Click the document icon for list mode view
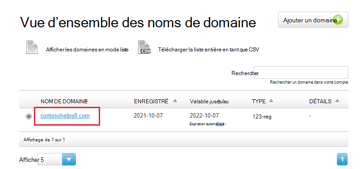Image resolution: width=361 pixels, height=169 pixels. [32, 47]
